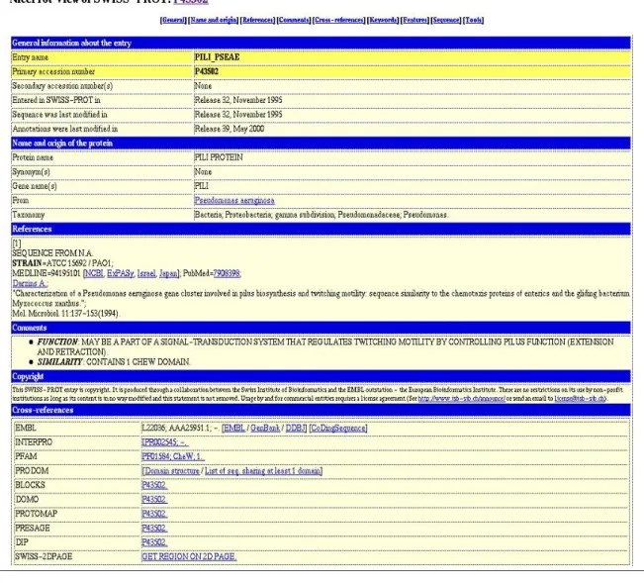This screenshot has width=644, height=583.
Task: Open the DDBJ link
Action: (295, 429)
